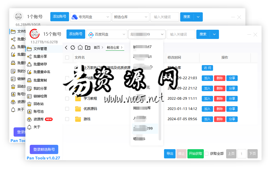Open 批量复制 using its front sidebar icon
The height and width of the screenshot is (173, 269).
click(x=29, y=80)
